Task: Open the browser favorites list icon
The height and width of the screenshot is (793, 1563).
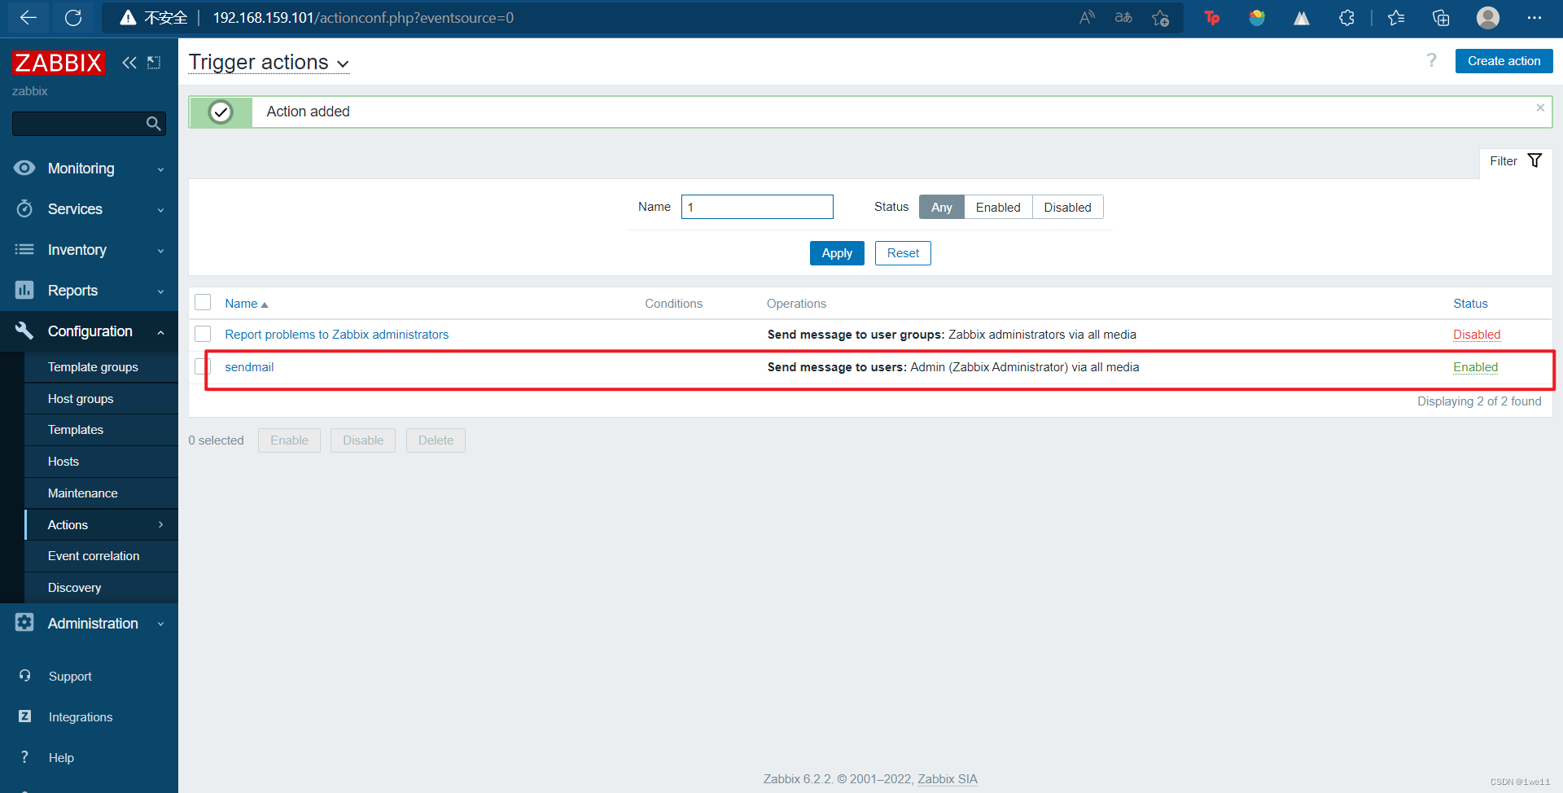Action: pyautogui.click(x=1396, y=17)
